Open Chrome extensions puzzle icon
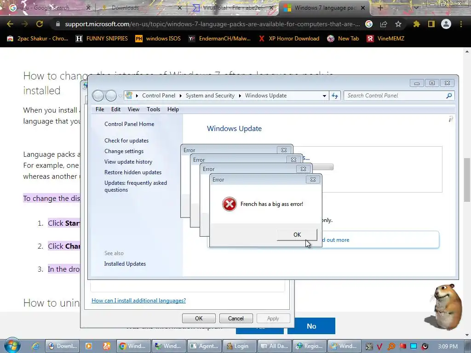The height and width of the screenshot is (353, 471). click(416, 24)
